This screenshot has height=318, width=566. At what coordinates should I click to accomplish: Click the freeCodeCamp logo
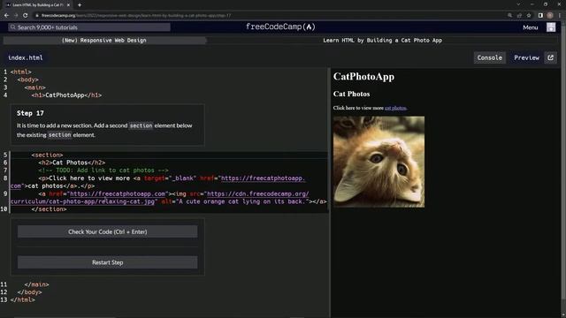(x=280, y=27)
